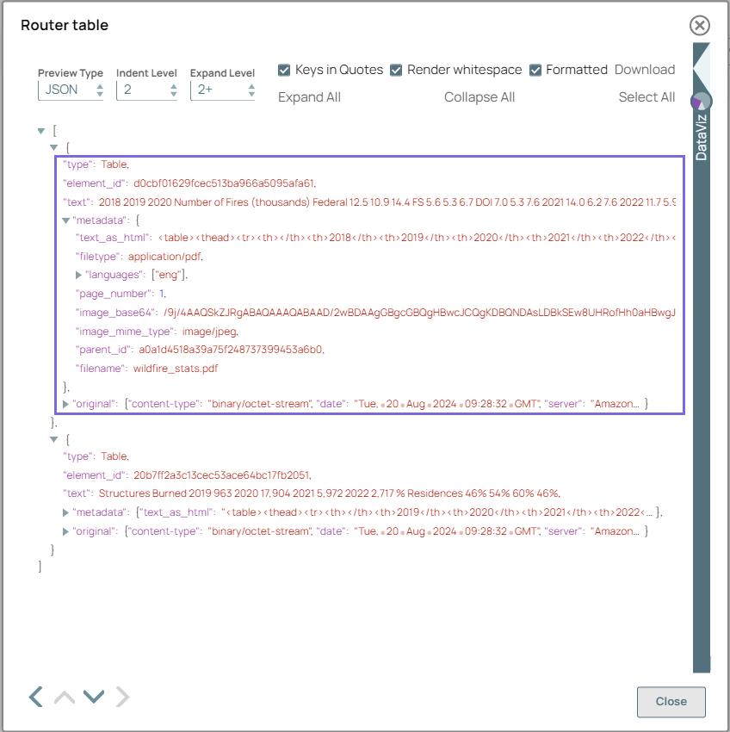730x732 pixels.
Task: Click the circled X dialog close icon
Action: coord(699,26)
